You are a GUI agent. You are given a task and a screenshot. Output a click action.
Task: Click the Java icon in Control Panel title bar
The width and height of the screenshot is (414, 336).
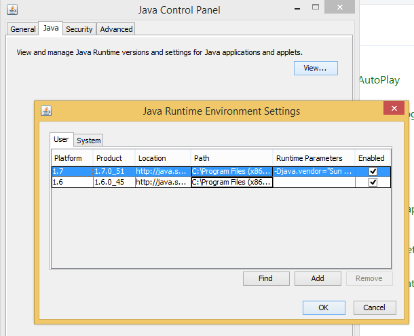[x=12, y=10]
